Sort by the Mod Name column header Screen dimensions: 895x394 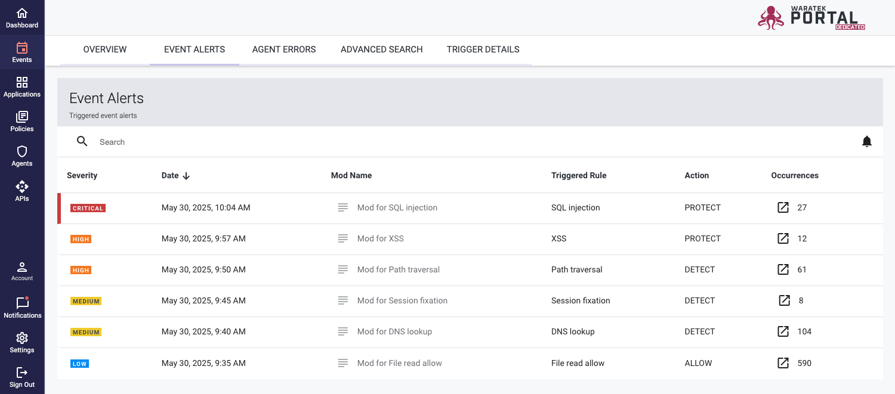click(x=351, y=175)
